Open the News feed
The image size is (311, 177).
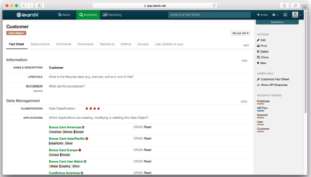pos(64,15)
